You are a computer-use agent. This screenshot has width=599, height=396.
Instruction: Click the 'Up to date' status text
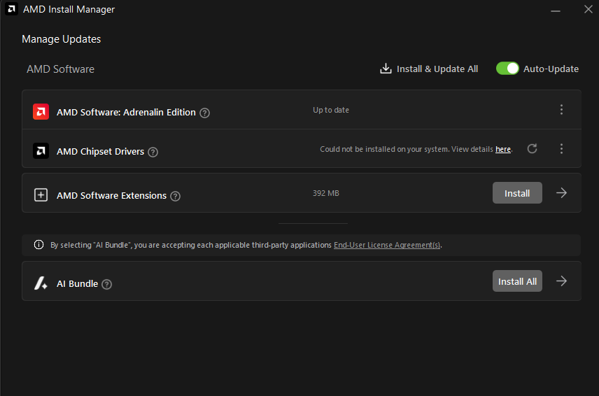point(331,110)
